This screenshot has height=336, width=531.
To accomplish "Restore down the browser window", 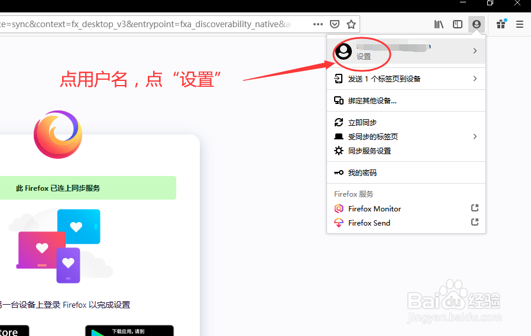I will (x=490, y=3).
